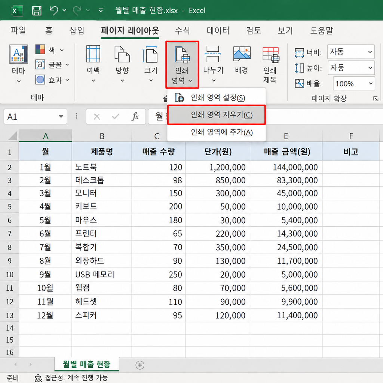Viewport: 383px width, 383px height.
Task: Select row 5 header
Action: click(x=9, y=206)
